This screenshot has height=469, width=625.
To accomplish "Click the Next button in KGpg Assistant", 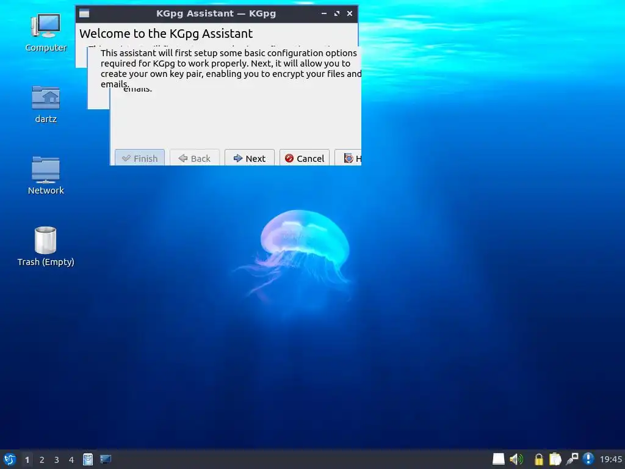I will pyautogui.click(x=250, y=158).
